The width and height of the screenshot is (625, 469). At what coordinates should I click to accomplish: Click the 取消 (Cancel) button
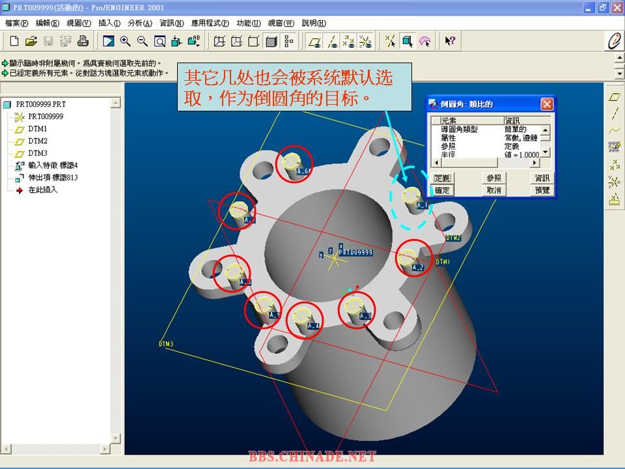coord(494,190)
